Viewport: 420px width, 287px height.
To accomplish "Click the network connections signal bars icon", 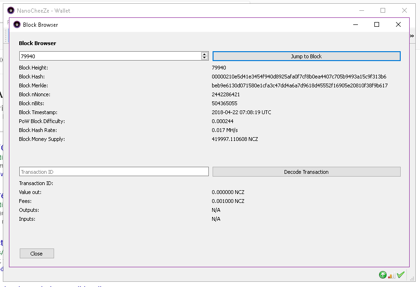I will [391, 275].
